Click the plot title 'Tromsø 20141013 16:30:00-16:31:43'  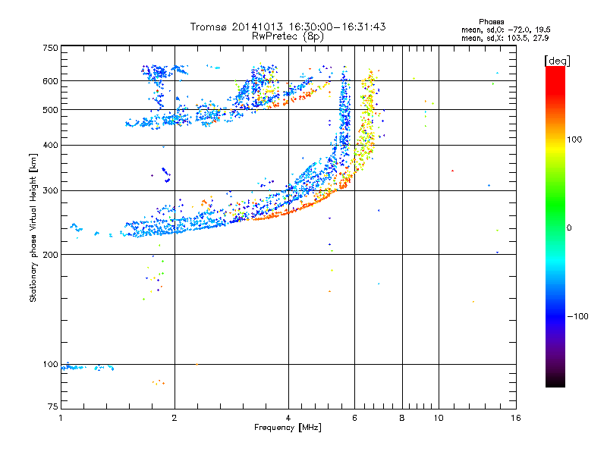coord(288,27)
